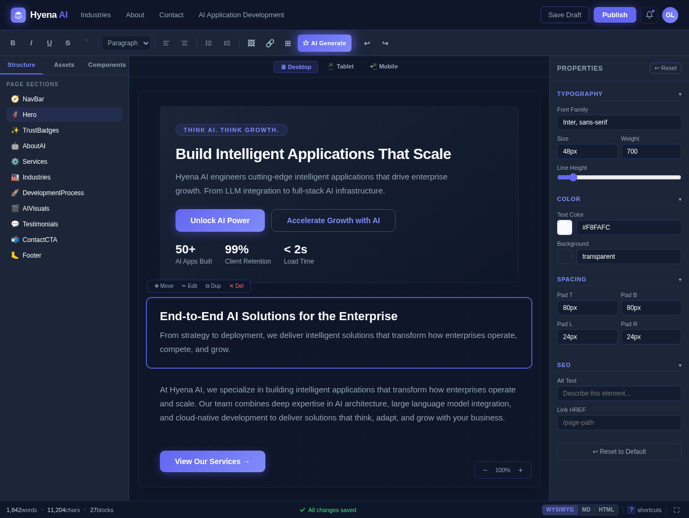Switch preview to Mobile
The height and width of the screenshot is (518, 689).
(384, 66)
